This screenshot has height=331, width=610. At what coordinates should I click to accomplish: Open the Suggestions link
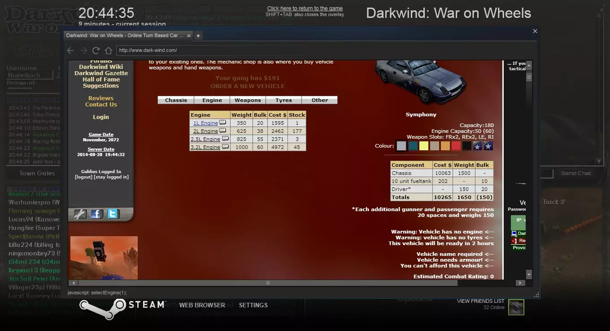pyautogui.click(x=101, y=86)
